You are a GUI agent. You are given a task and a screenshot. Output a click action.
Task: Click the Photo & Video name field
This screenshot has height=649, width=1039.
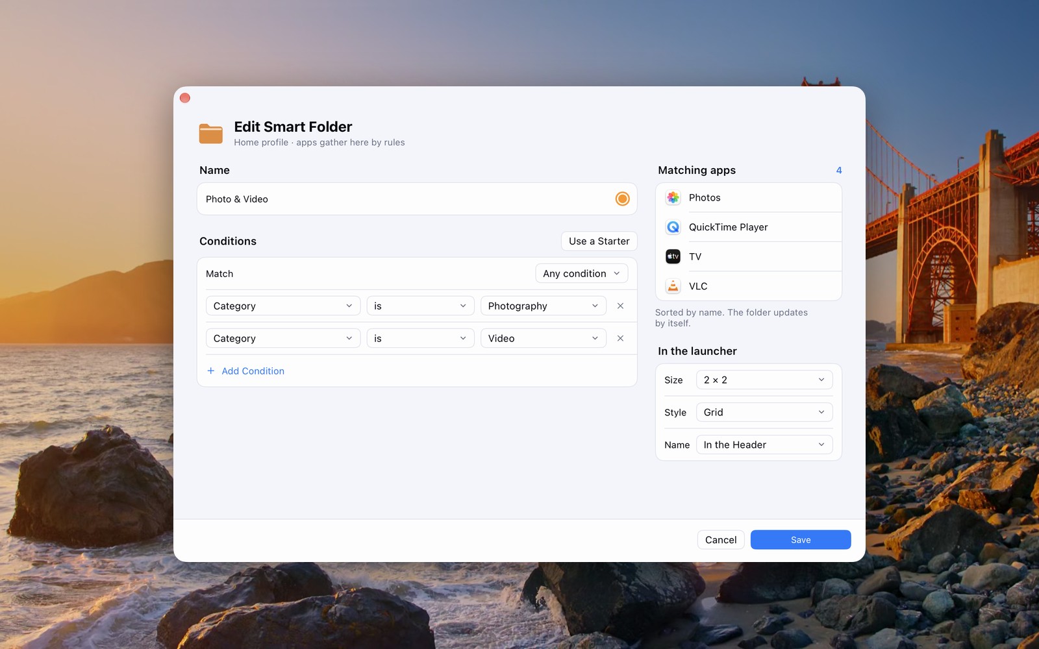coord(417,199)
